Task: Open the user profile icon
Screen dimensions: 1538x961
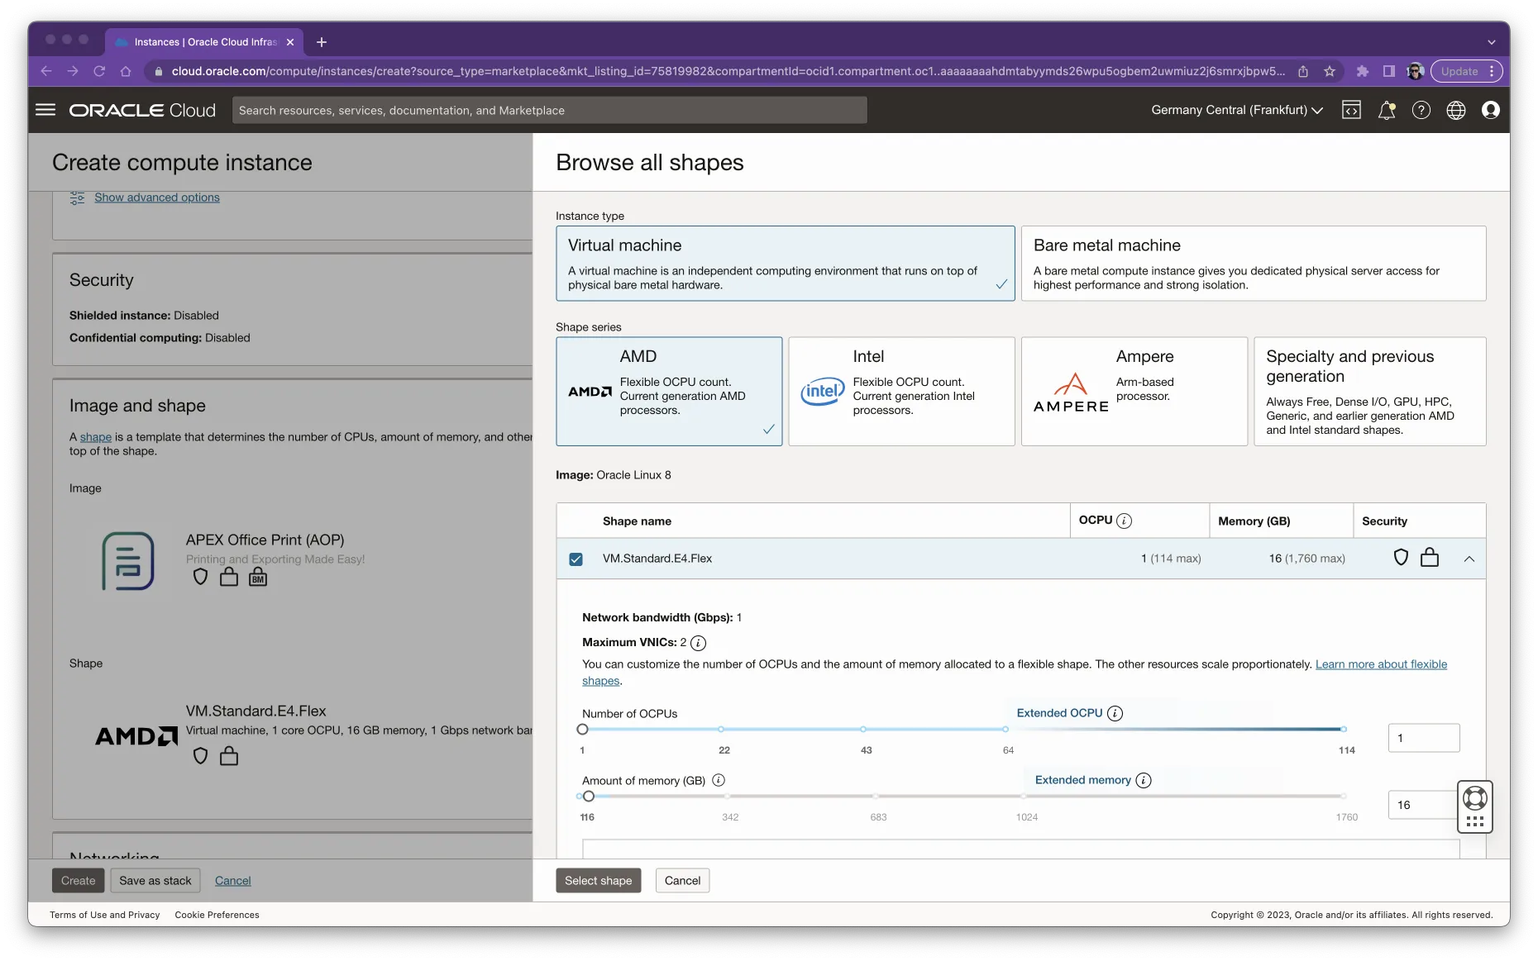Action: (x=1491, y=110)
